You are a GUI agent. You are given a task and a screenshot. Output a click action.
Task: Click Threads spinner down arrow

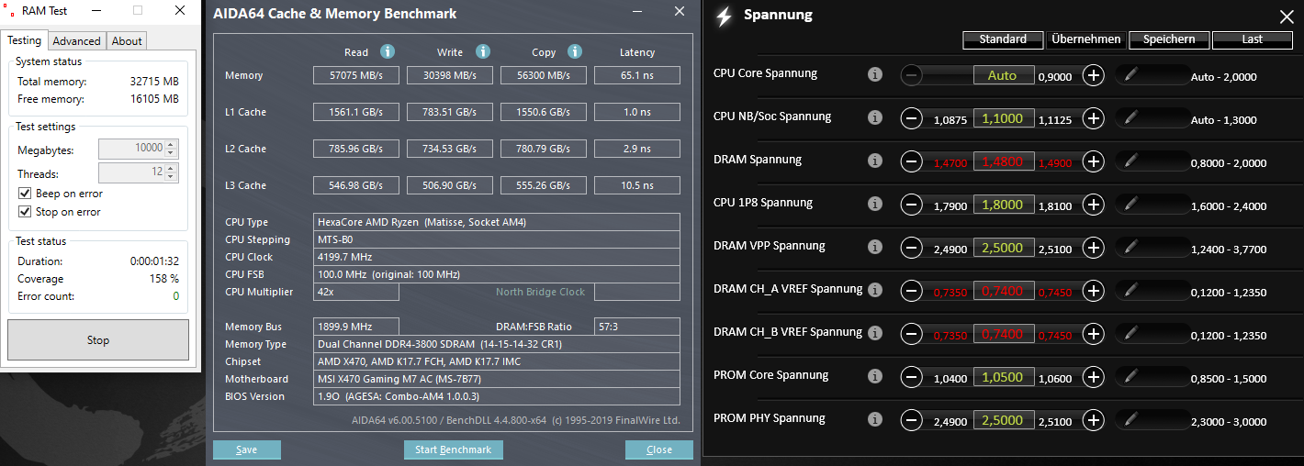tap(172, 176)
